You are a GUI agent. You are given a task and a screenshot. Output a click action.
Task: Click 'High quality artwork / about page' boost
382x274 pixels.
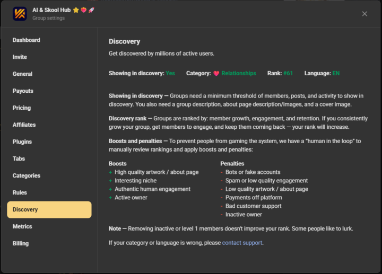point(157,172)
